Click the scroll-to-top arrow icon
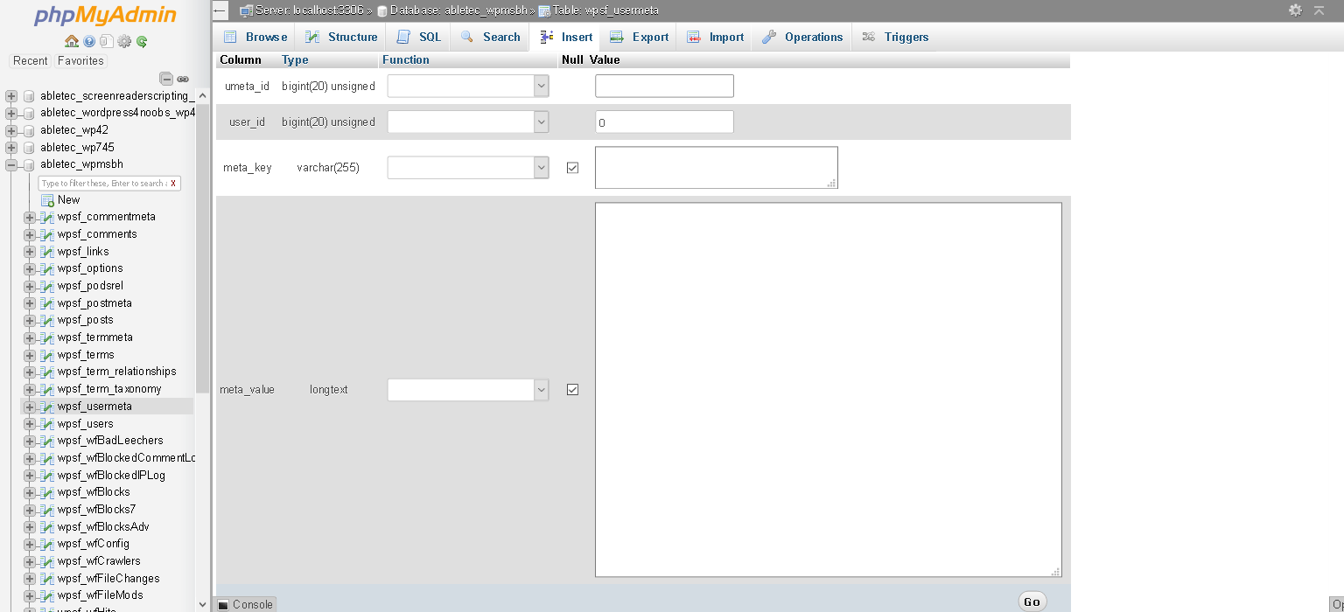Screen dimensions: 1344x612 point(1319,10)
